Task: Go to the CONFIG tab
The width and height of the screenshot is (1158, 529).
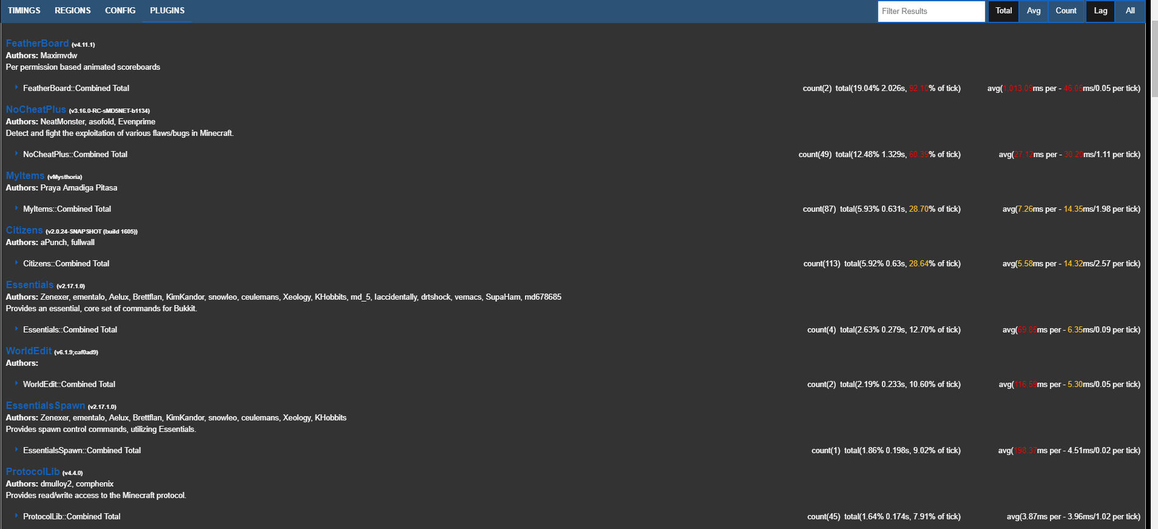Action: (x=120, y=11)
